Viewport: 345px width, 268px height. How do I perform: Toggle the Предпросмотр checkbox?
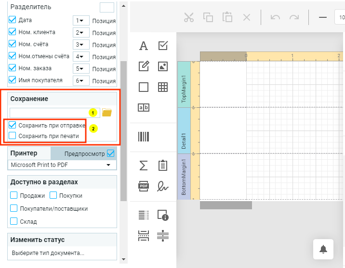pyautogui.click(x=111, y=153)
